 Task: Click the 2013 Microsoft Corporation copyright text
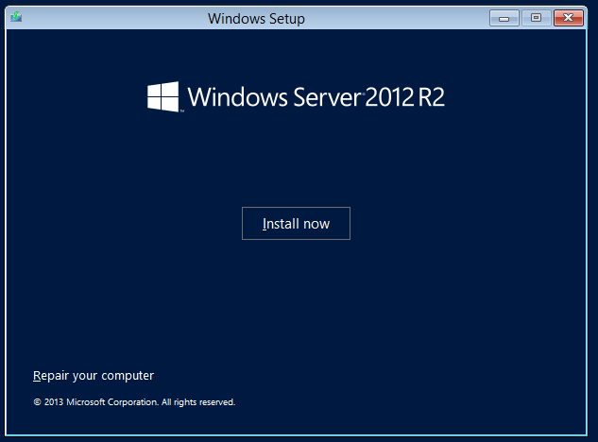click(134, 402)
